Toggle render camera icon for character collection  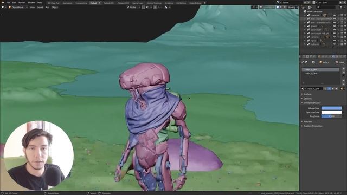pyautogui.click(x=345, y=15)
